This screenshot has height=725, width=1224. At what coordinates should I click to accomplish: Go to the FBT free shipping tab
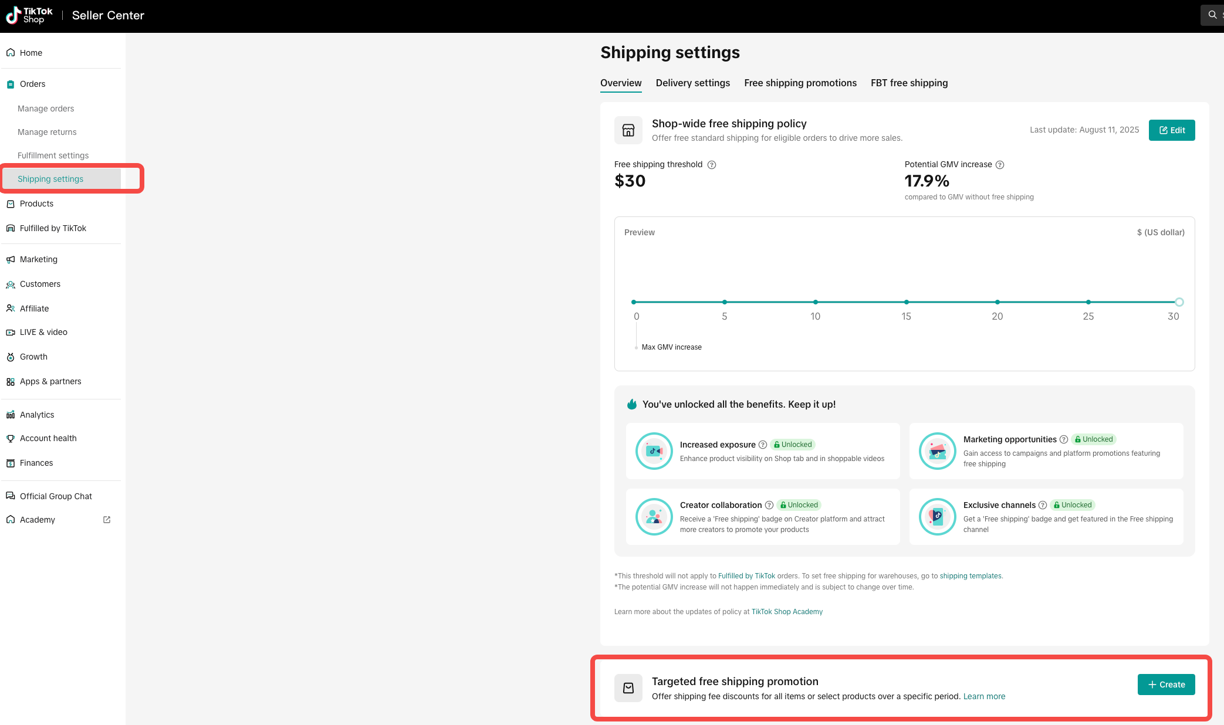point(909,83)
